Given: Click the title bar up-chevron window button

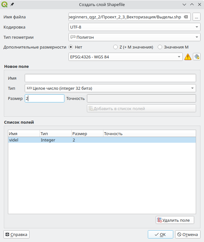Looking at the screenshot, I should click(x=192, y=4).
